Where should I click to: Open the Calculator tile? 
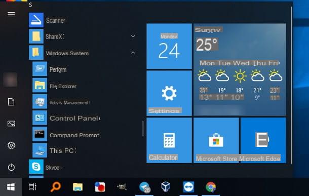[x=169, y=140]
